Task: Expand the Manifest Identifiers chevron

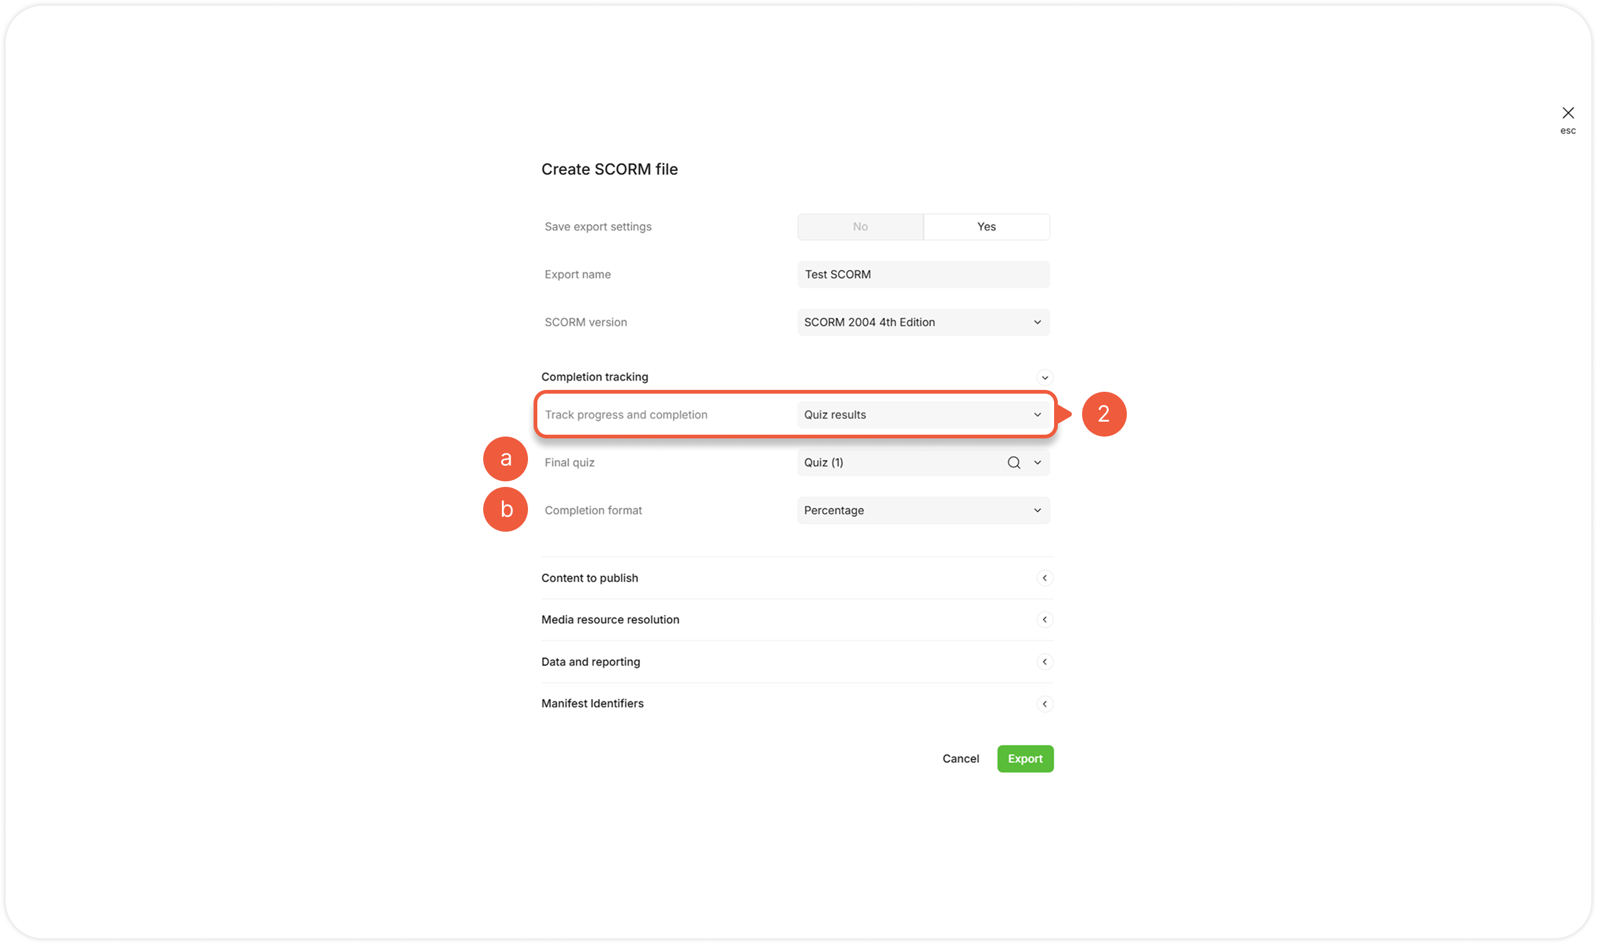Action: pyautogui.click(x=1044, y=704)
